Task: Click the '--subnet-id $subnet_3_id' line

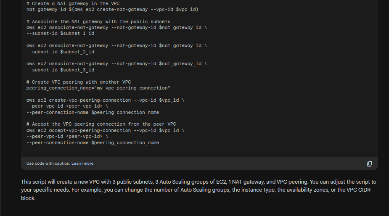Action: tap(60, 70)
